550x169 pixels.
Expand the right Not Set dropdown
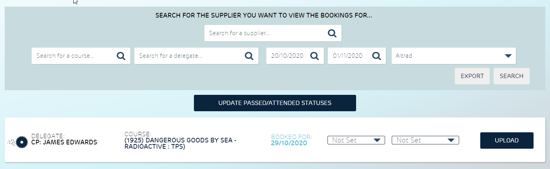click(425, 140)
